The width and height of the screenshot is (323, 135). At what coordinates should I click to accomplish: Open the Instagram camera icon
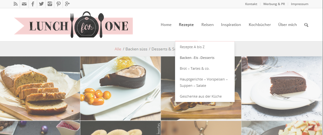tap(50, 4)
